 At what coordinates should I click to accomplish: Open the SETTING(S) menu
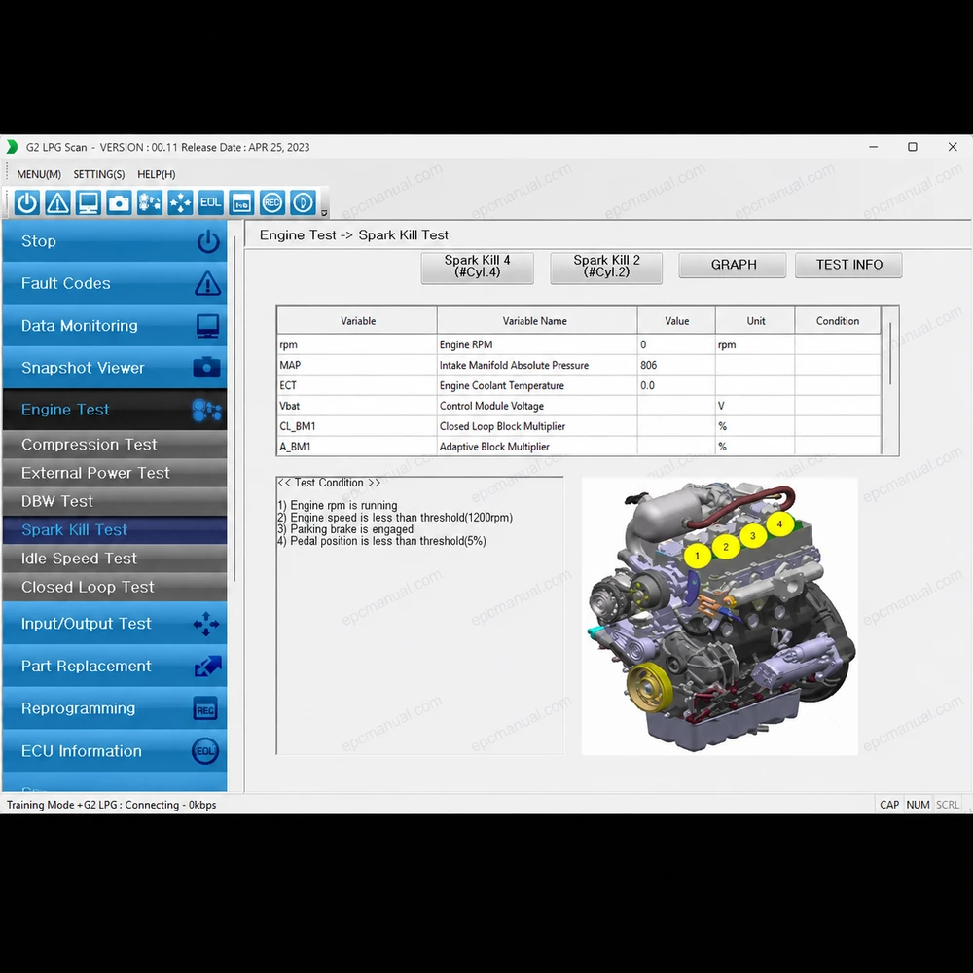[x=99, y=174]
